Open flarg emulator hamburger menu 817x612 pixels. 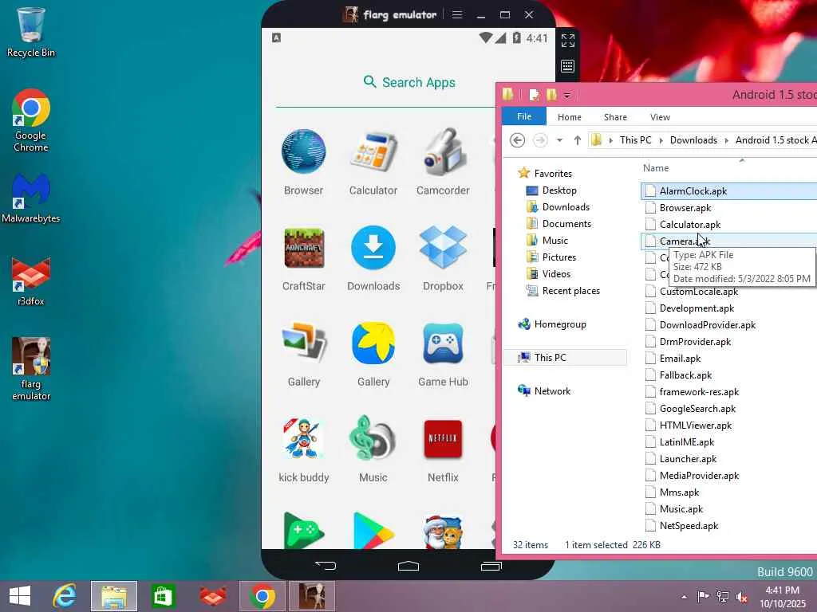click(x=457, y=14)
